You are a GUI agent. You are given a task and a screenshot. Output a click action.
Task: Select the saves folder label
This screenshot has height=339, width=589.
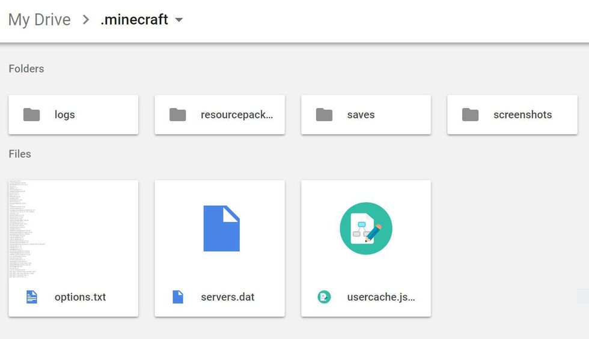pyautogui.click(x=361, y=115)
